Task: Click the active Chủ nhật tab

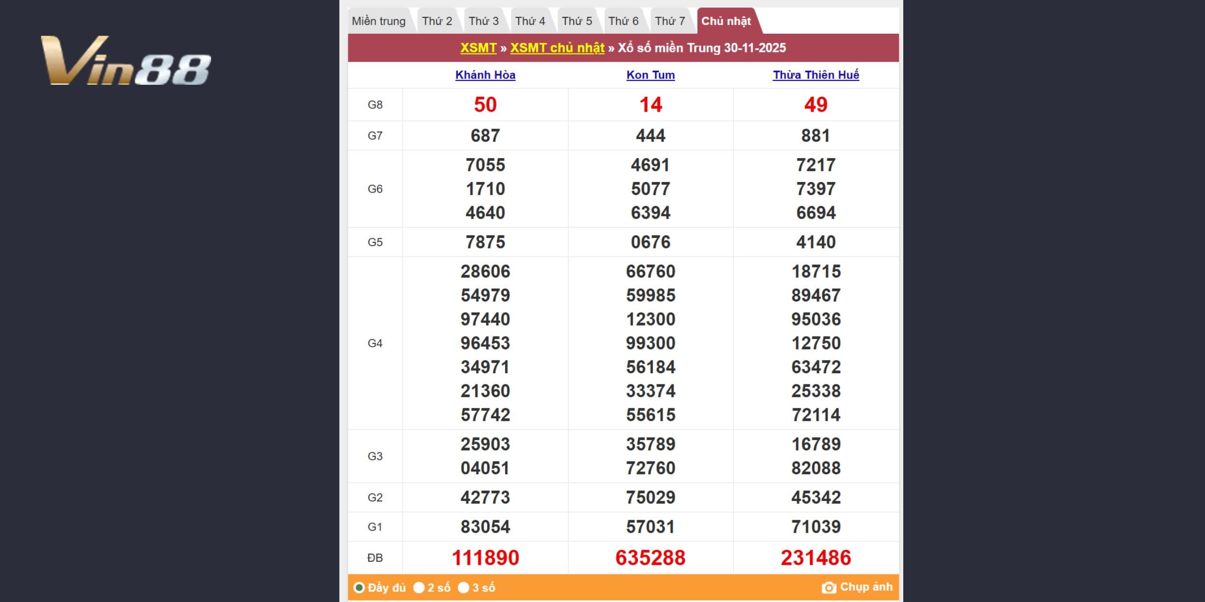Action: pos(726,21)
